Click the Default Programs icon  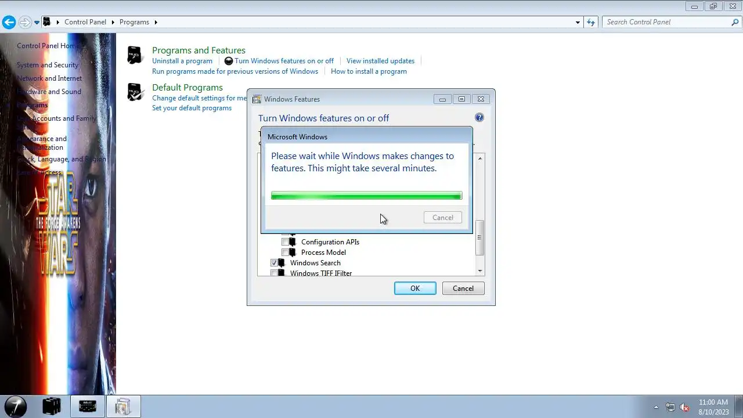(x=135, y=92)
